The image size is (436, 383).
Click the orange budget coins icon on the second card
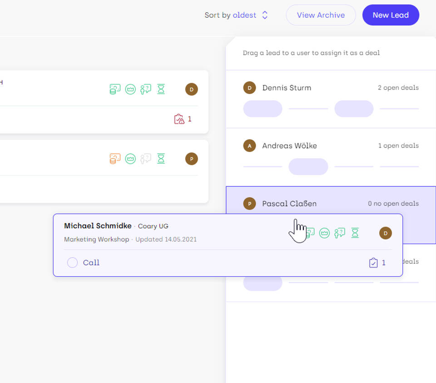pyautogui.click(x=115, y=158)
